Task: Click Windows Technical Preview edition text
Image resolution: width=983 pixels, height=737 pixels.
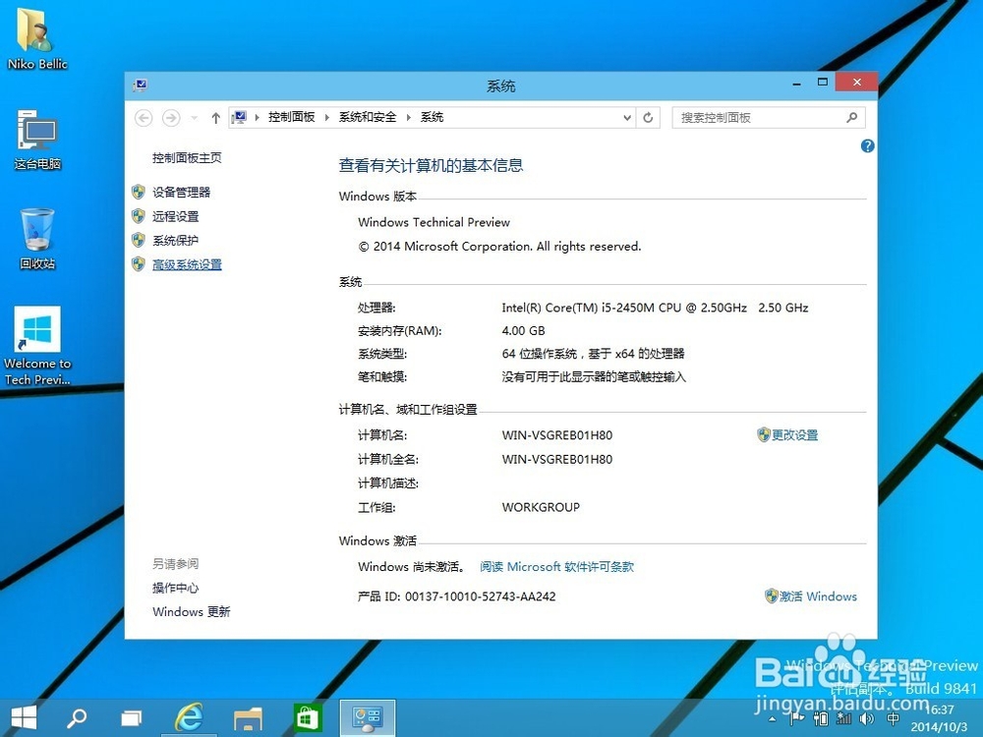Action: 434,222
